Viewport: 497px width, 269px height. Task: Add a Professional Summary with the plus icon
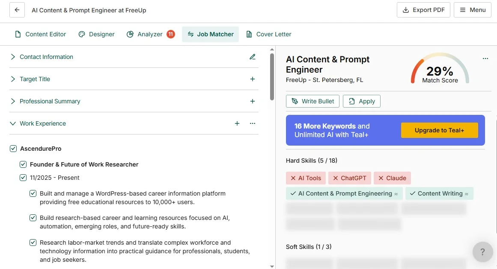point(252,101)
